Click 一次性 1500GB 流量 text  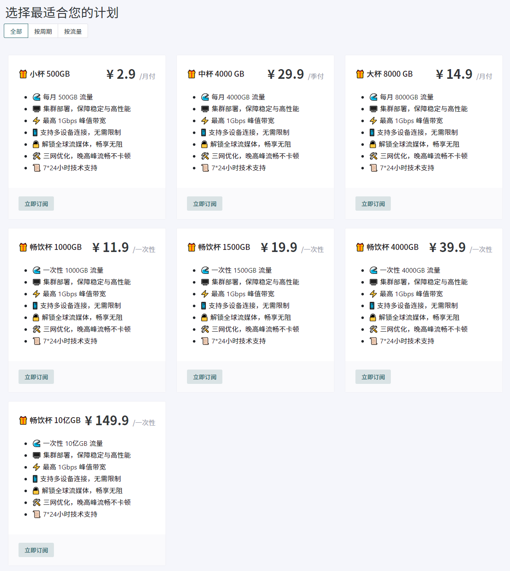[x=242, y=271]
